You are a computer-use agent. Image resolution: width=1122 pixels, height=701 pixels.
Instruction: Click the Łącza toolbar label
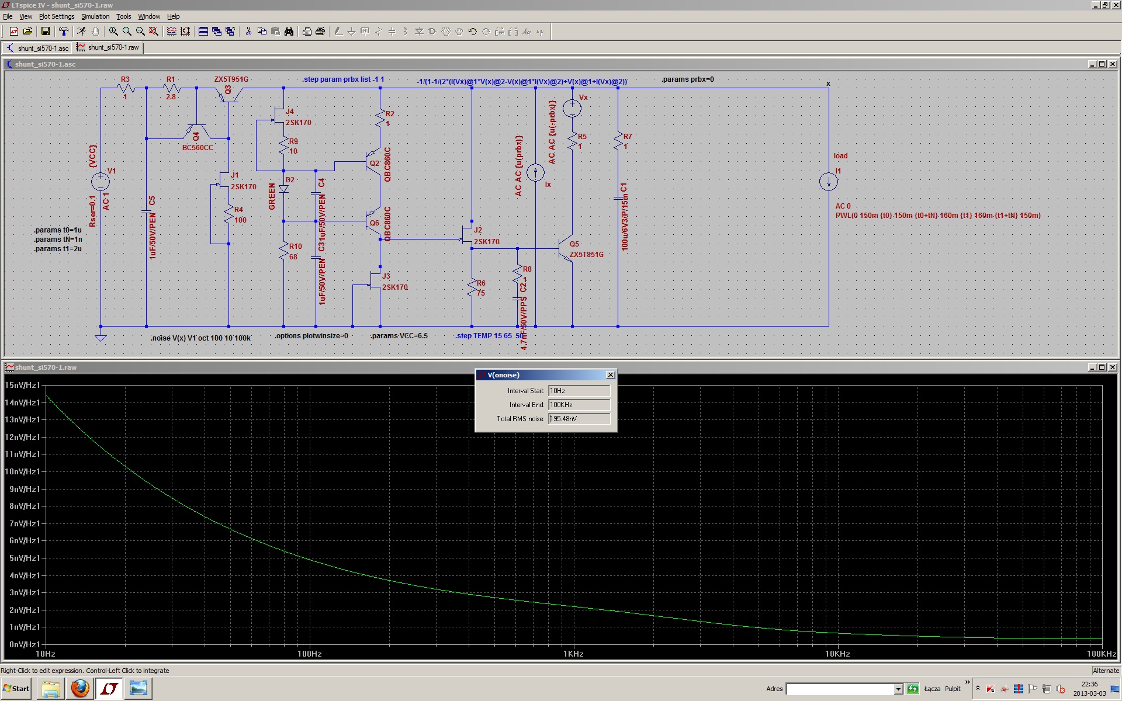932,689
